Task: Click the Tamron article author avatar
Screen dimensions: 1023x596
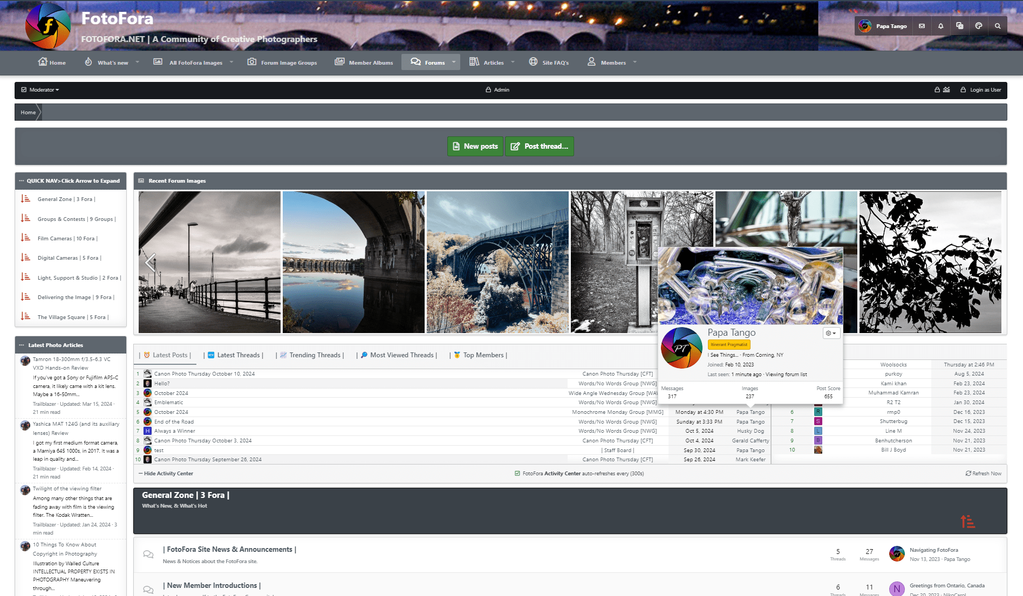Action: point(25,361)
